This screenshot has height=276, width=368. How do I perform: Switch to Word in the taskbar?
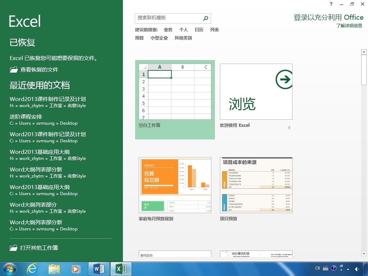point(99,269)
